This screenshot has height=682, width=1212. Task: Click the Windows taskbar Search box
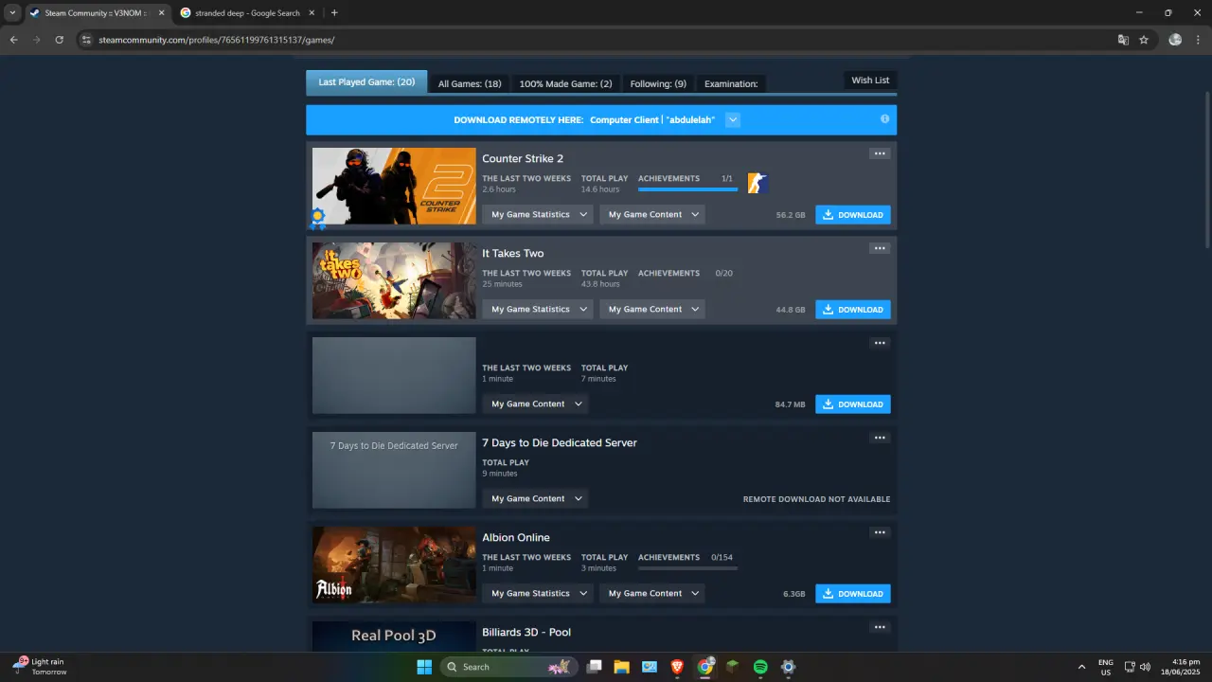click(509, 667)
